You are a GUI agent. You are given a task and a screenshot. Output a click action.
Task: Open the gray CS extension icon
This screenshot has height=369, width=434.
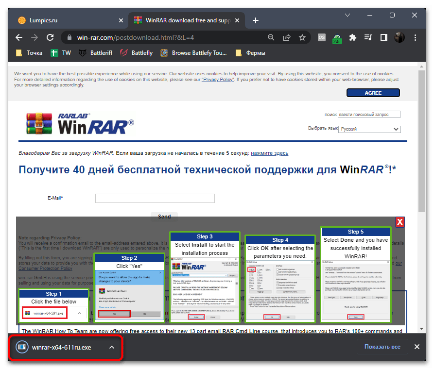point(322,37)
